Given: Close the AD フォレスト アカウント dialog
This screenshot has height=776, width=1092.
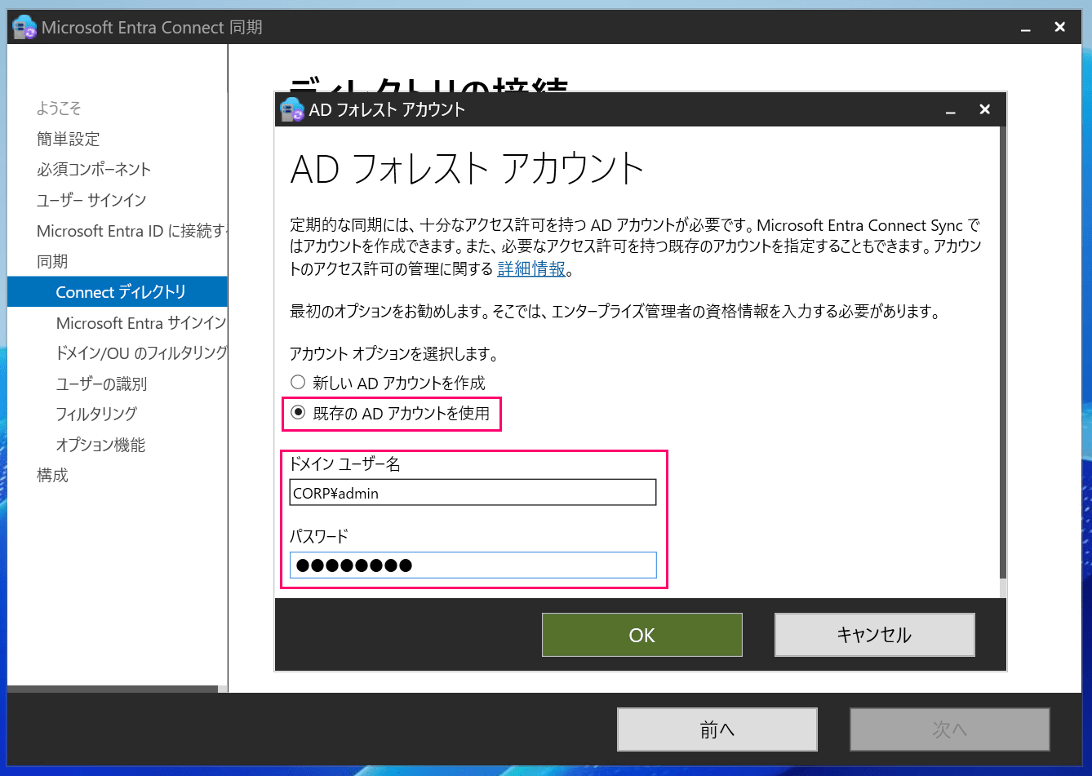Looking at the screenshot, I should pyautogui.click(x=985, y=109).
